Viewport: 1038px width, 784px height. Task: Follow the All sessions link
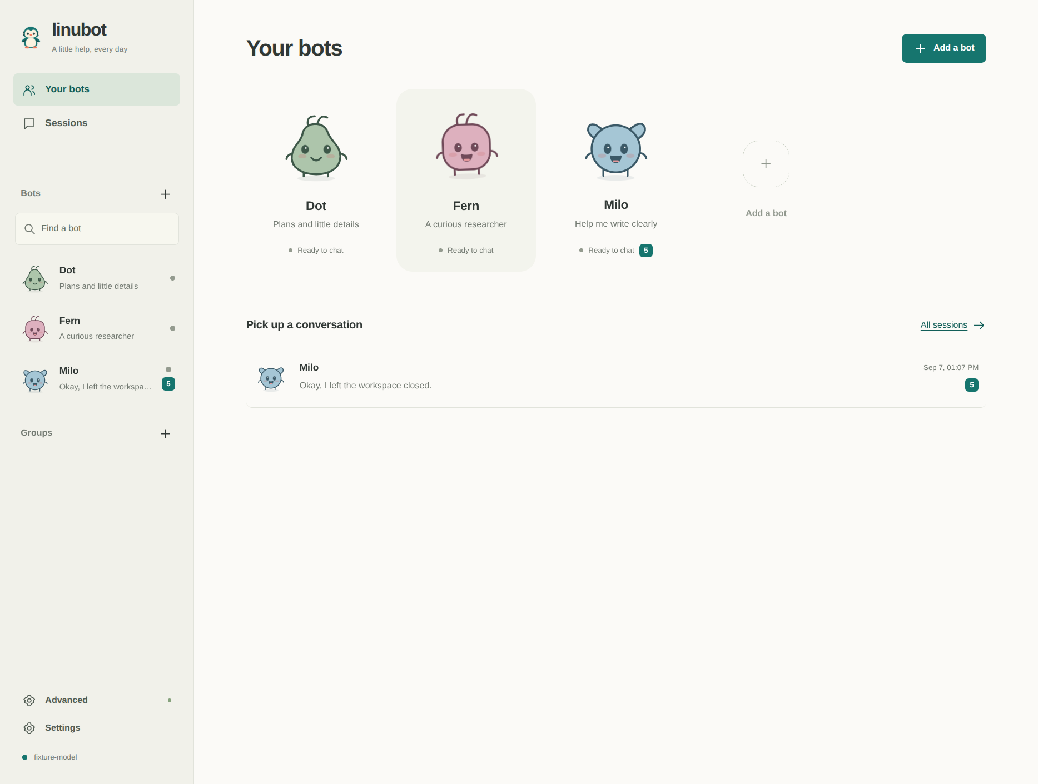point(944,325)
